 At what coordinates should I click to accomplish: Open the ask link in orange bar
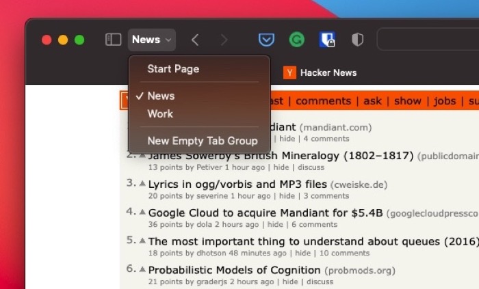[x=372, y=101]
